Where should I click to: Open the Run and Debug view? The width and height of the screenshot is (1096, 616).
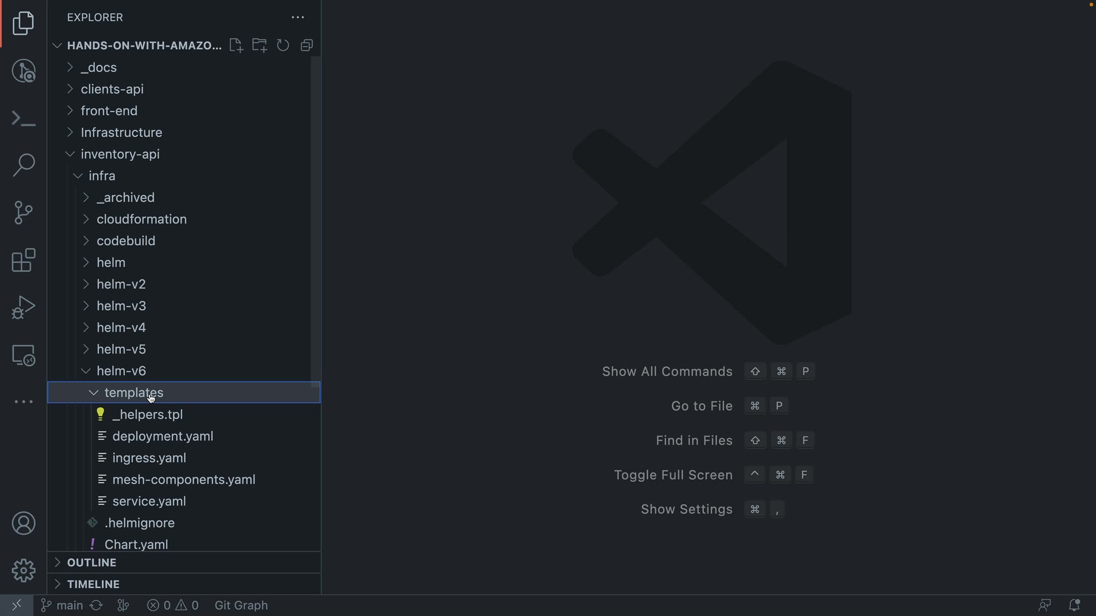point(23,307)
